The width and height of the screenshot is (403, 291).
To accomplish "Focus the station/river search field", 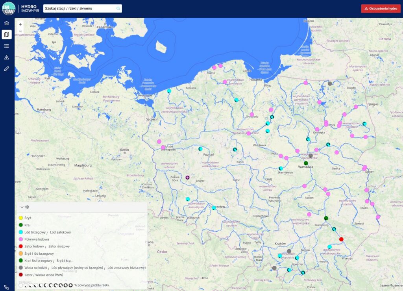I will coord(79,8).
